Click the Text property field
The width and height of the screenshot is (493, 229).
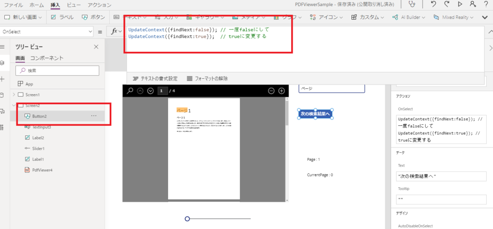coord(441,176)
